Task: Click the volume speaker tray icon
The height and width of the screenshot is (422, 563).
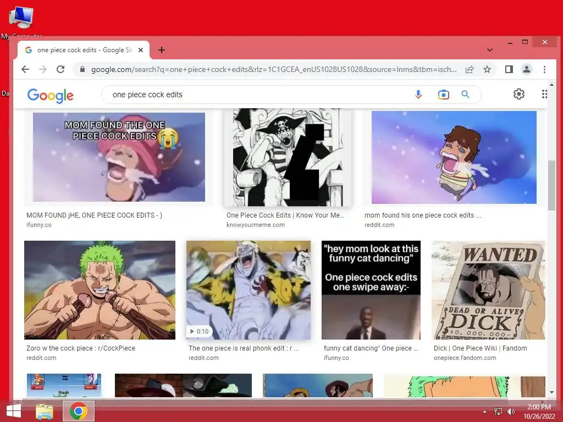Action: (511, 412)
